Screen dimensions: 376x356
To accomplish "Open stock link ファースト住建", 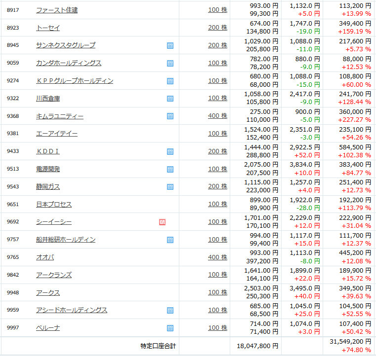I will coord(57,10).
